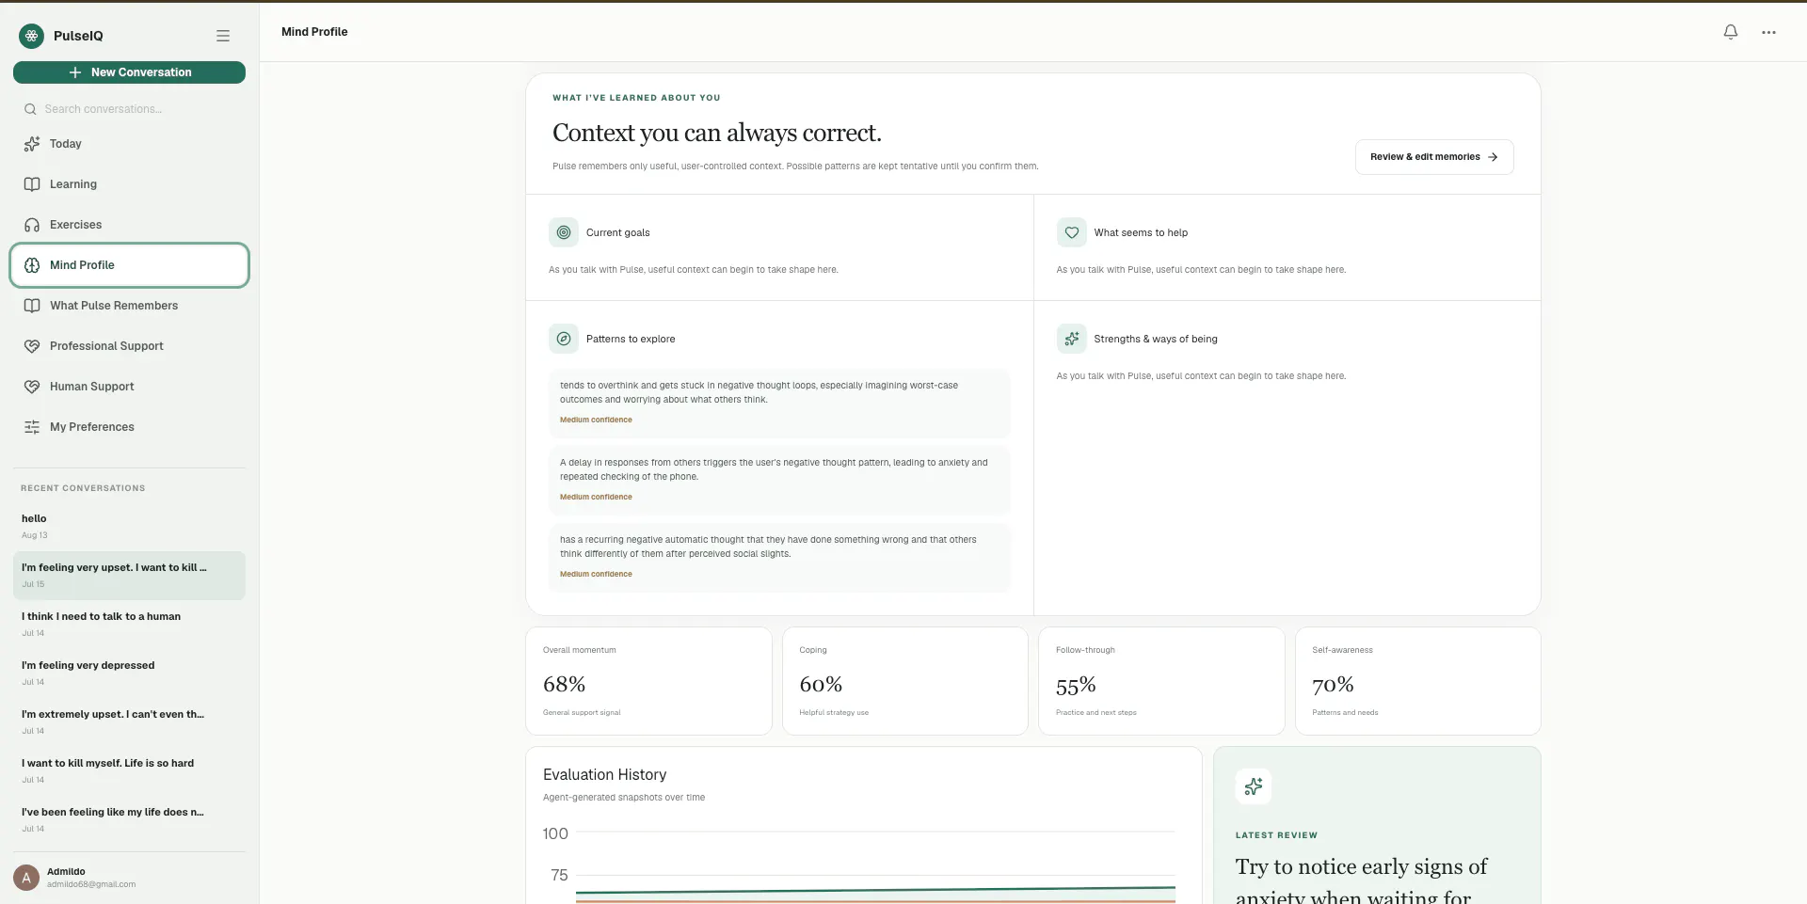Click the 'recurring negative automatic thought' pattern card
This screenshot has height=904, width=1807.
(x=779, y=558)
